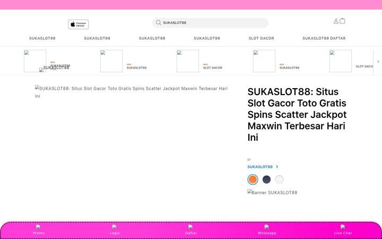
Task: Open the shopping bag icon
Action: pos(342,21)
